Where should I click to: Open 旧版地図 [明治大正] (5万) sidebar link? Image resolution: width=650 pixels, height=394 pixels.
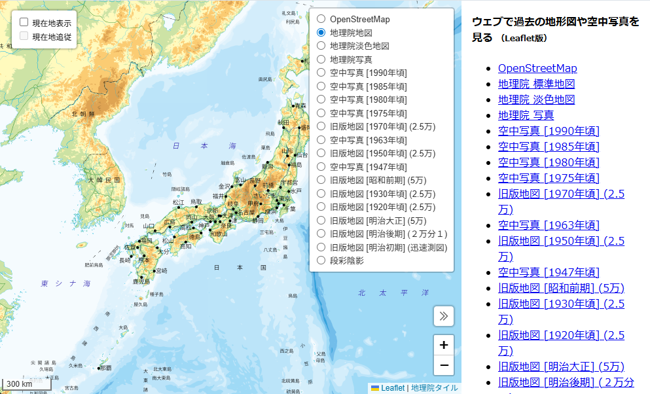coord(561,367)
